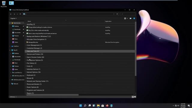The height and width of the screenshot is (108, 192).
Task: Select Music under Quick access
Action: pyautogui.click(x=16, y=39)
